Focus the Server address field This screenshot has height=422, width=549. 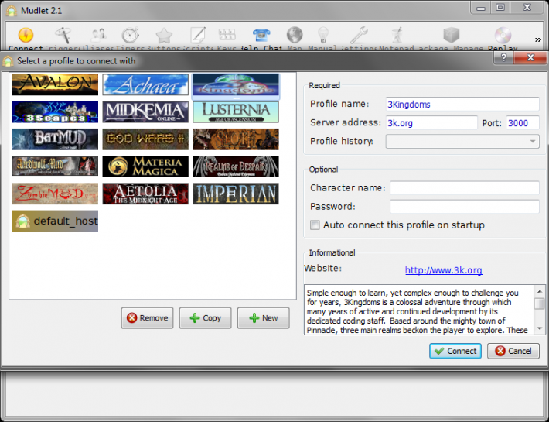tap(431, 123)
